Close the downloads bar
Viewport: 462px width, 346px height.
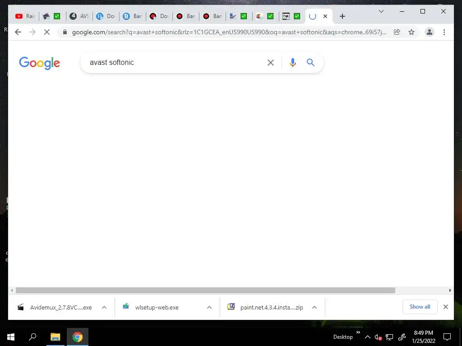pos(445,307)
